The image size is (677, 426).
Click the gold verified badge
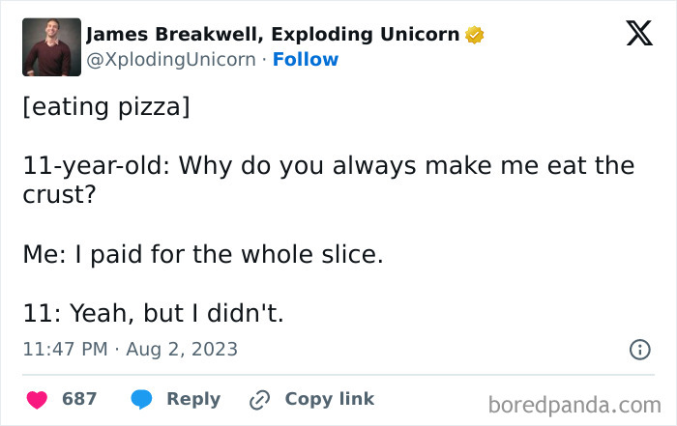pyautogui.click(x=474, y=36)
